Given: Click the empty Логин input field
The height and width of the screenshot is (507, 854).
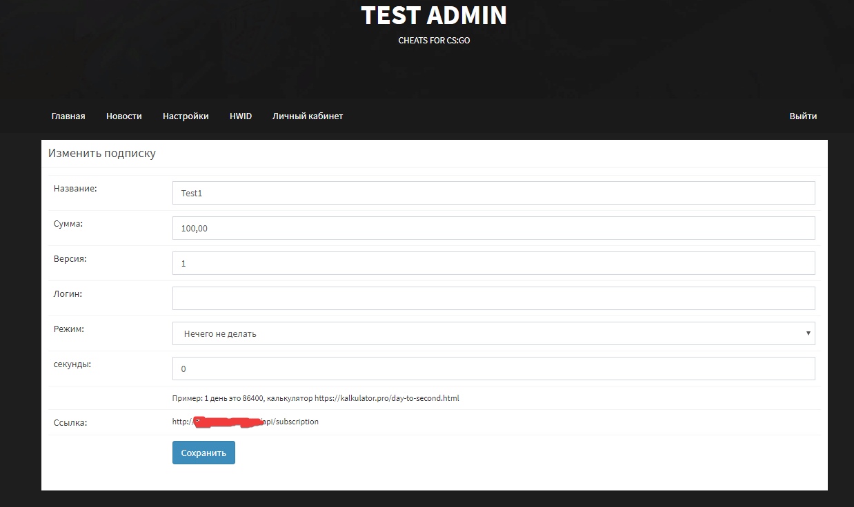Looking at the screenshot, I should pos(493,298).
